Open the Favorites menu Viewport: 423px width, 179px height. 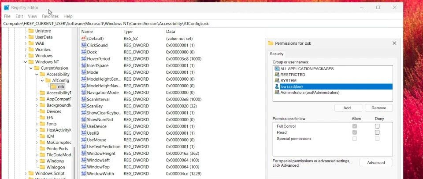[x=50, y=16]
